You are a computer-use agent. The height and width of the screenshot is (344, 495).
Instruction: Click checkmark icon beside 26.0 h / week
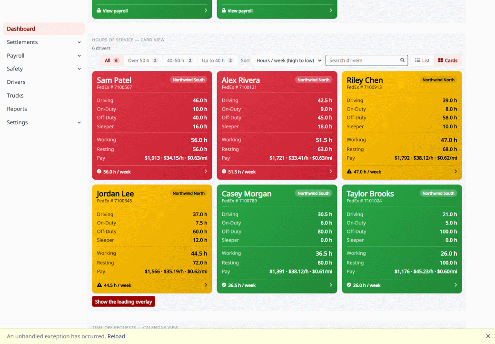(349, 285)
